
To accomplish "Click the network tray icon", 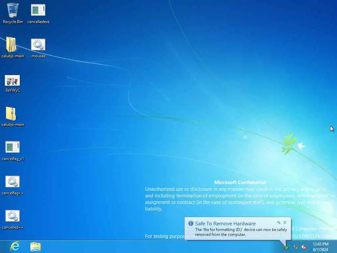I will click(x=296, y=247).
